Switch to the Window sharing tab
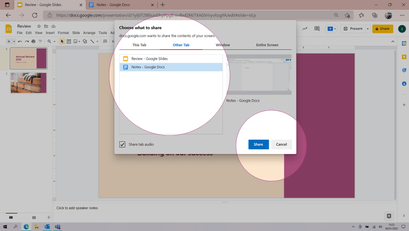This screenshot has height=231, width=409. point(223,45)
